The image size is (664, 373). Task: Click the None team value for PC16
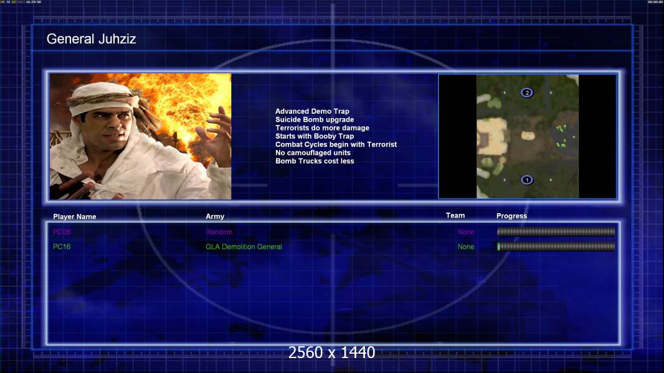click(x=466, y=247)
